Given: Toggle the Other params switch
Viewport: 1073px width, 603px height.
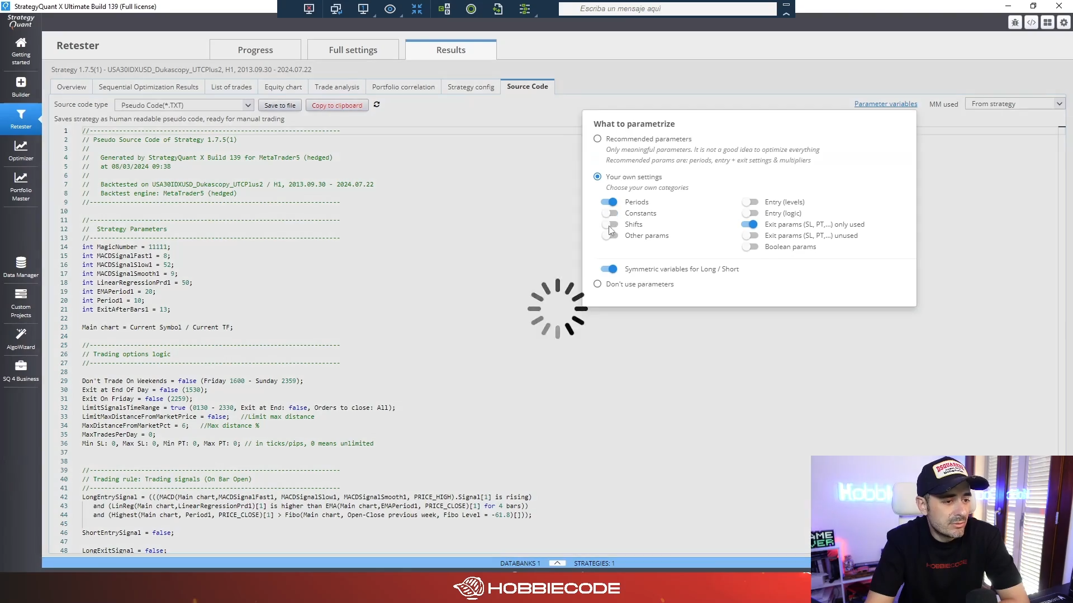Looking at the screenshot, I should [x=609, y=236].
